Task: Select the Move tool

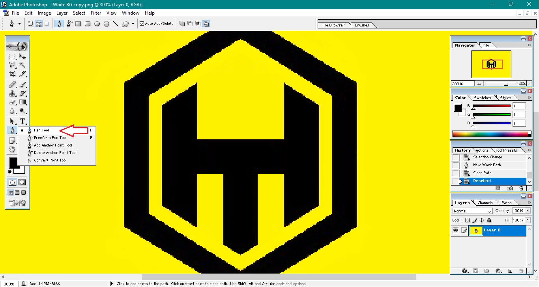Action: click(22, 56)
